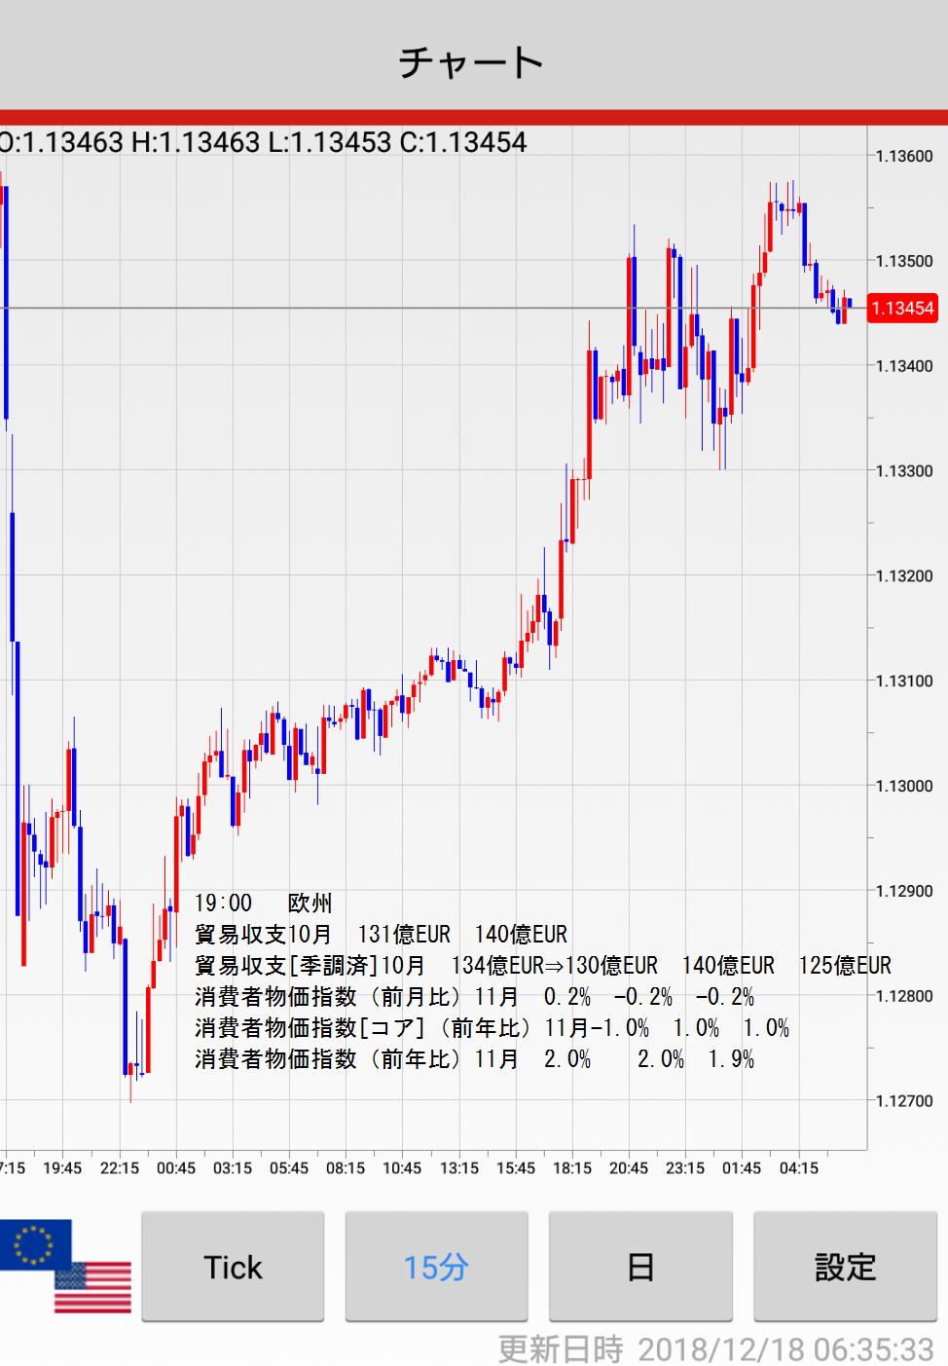
Task: Open the 設定 settings
Action: coord(845,1267)
